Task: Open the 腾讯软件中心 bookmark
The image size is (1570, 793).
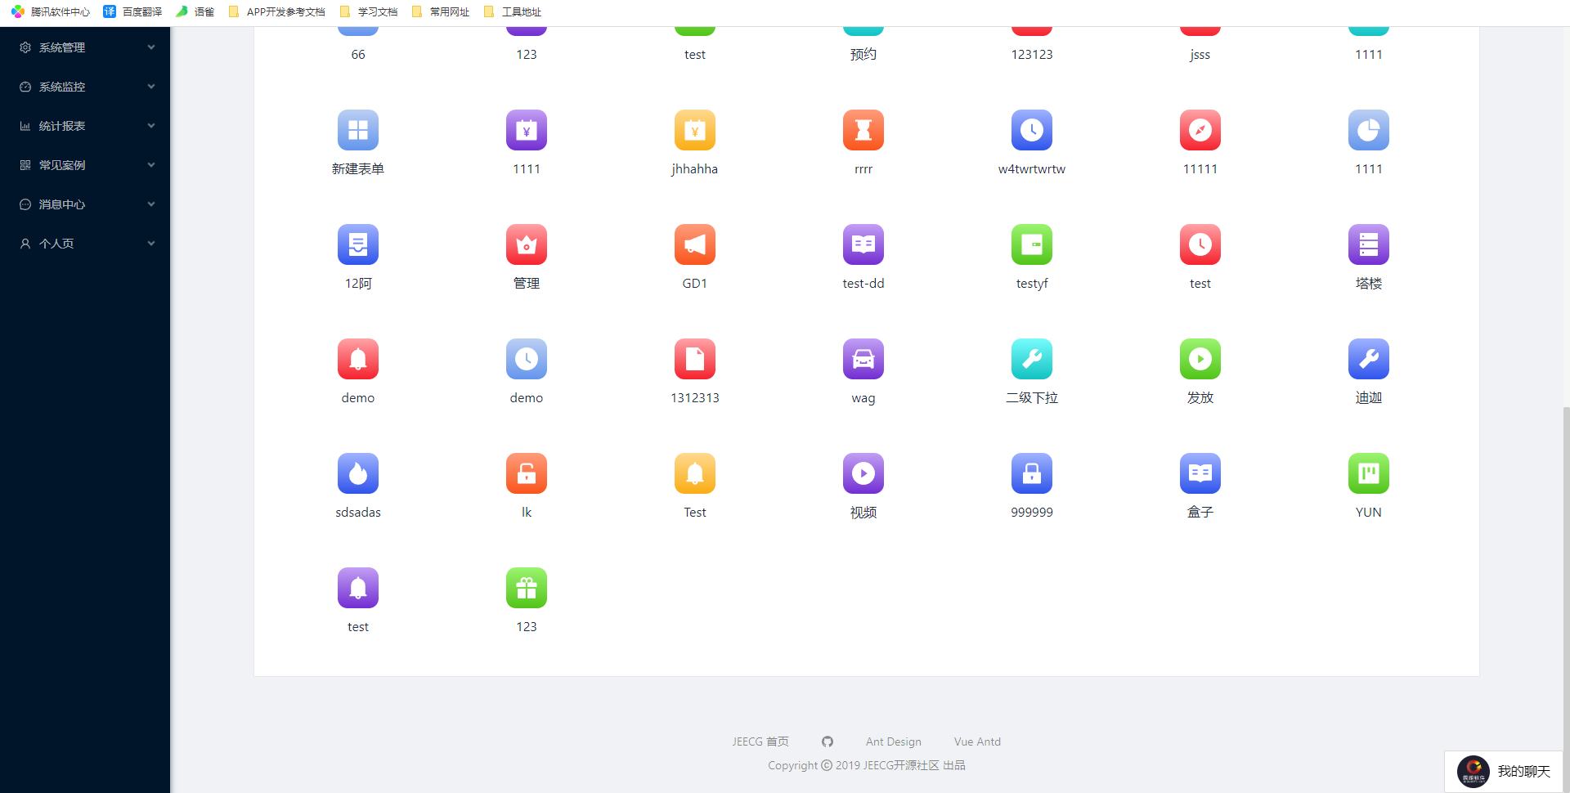Action: [51, 11]
